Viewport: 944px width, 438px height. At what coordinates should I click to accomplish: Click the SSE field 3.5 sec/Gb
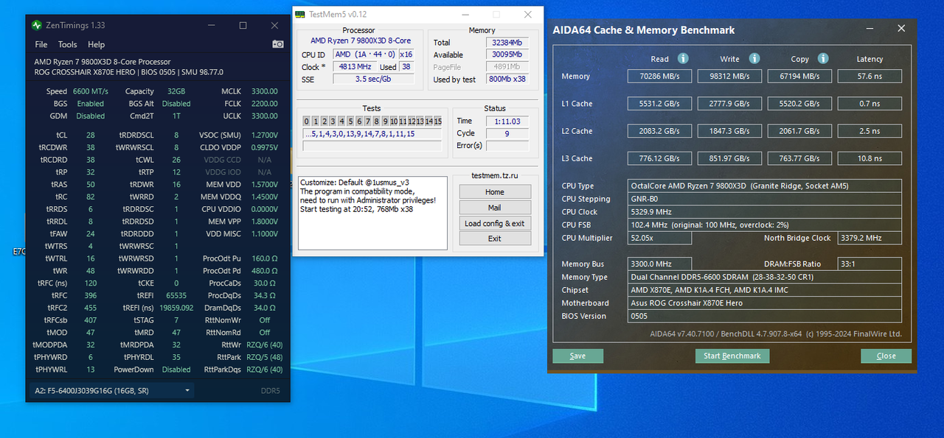[x=372, y=79]
